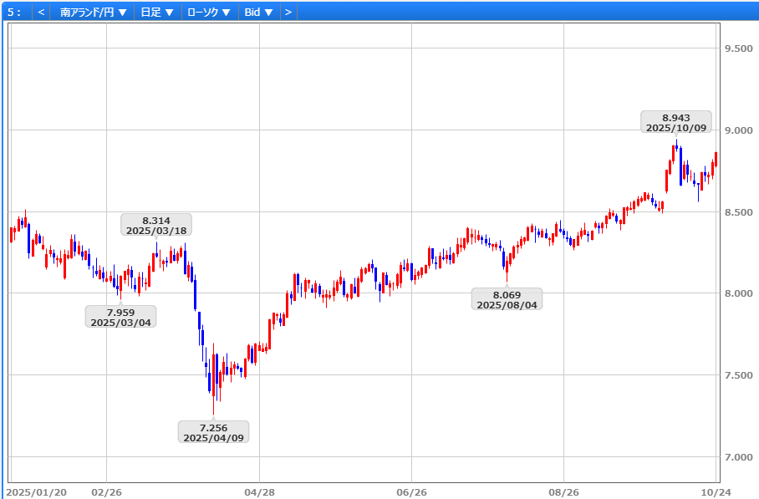759x499 pixels.
Task: Click the 7.256 low label on 2025/04/09
Action: 213,432
